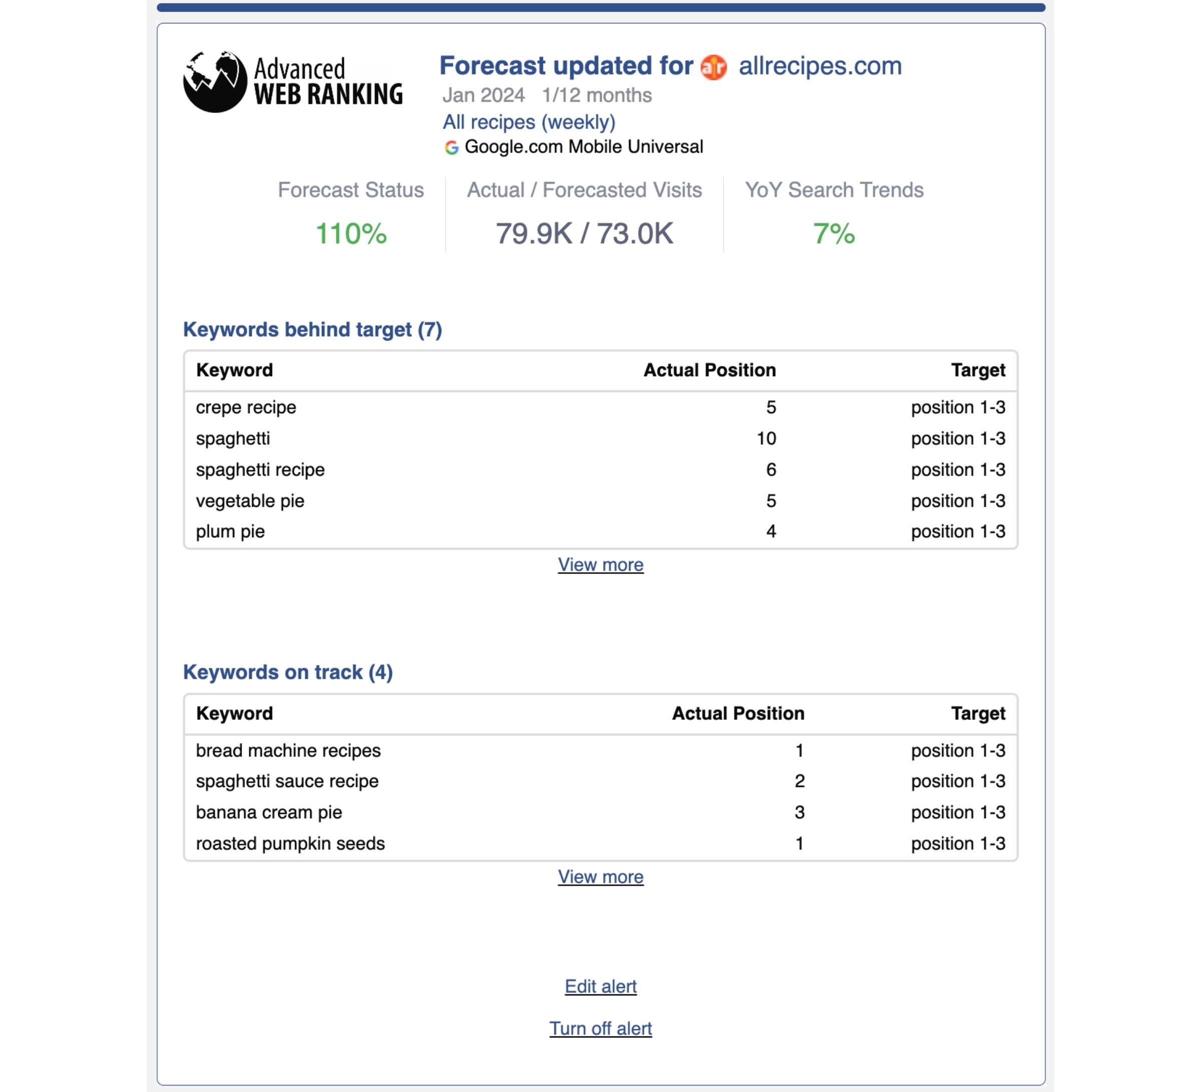
Task: Click the Forecast updated for heading
Action: [x=566, y=66]
